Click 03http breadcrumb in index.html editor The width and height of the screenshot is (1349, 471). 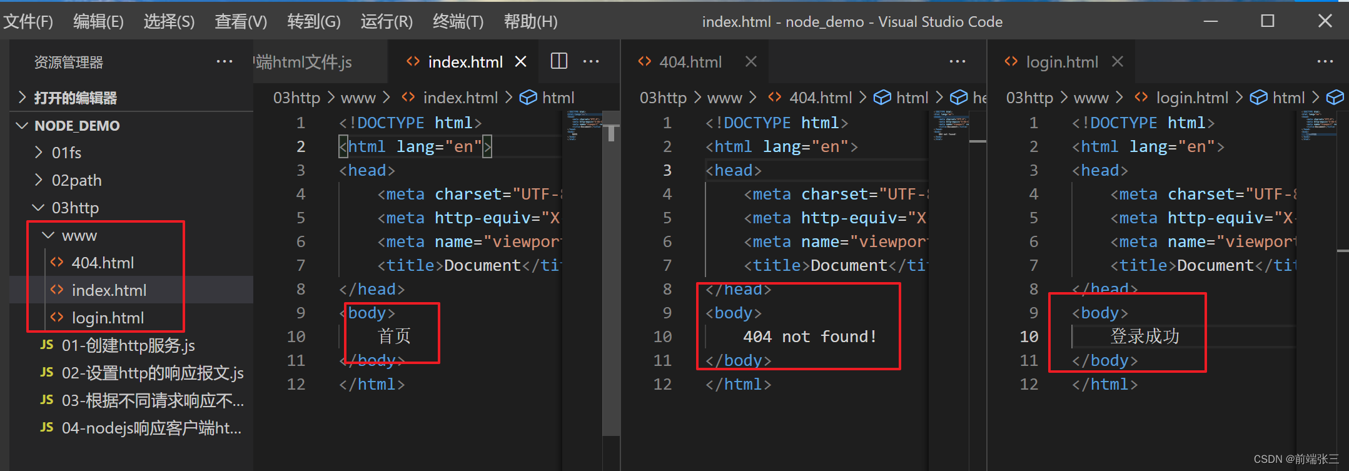tap(296, 98)
